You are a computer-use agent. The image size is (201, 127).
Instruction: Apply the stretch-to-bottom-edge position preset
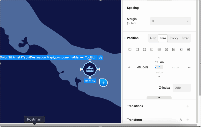(x=174, y=49)
